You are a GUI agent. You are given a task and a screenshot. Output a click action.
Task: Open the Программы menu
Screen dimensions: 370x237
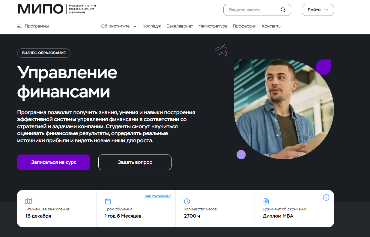tap(33, 26)
